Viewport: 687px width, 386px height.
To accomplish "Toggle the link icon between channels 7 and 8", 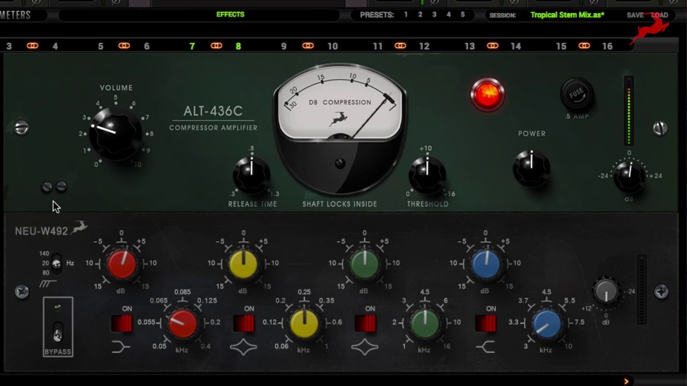I will (216, 46).
